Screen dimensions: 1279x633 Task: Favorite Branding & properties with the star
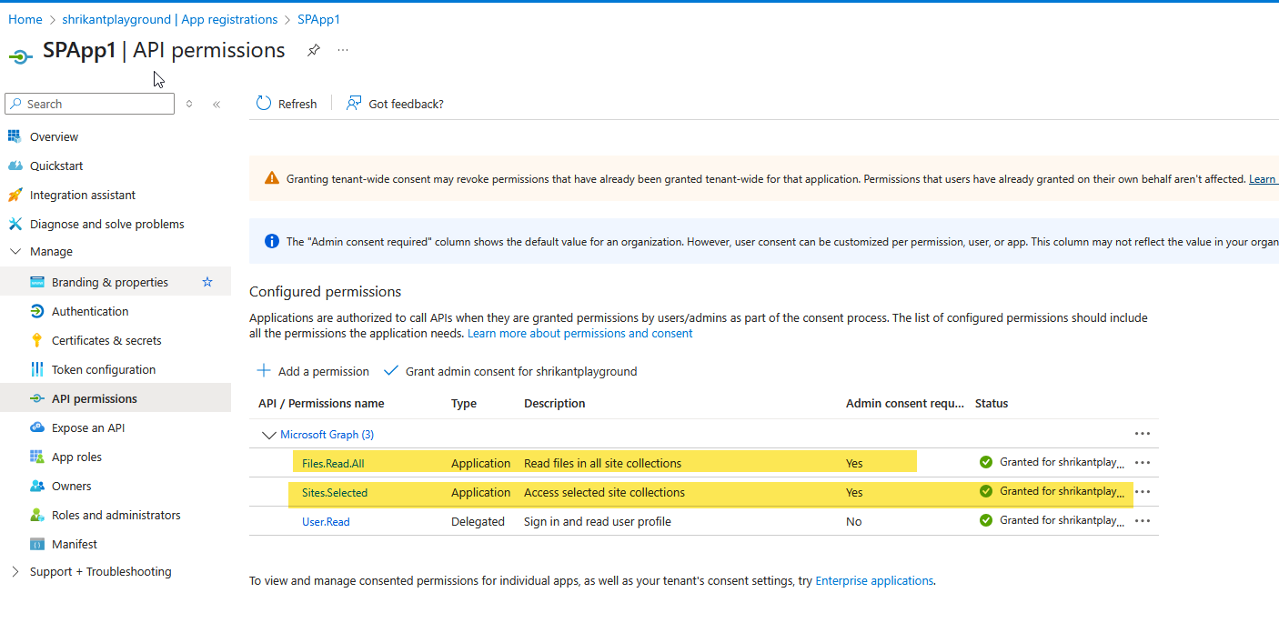coord(207,282)
